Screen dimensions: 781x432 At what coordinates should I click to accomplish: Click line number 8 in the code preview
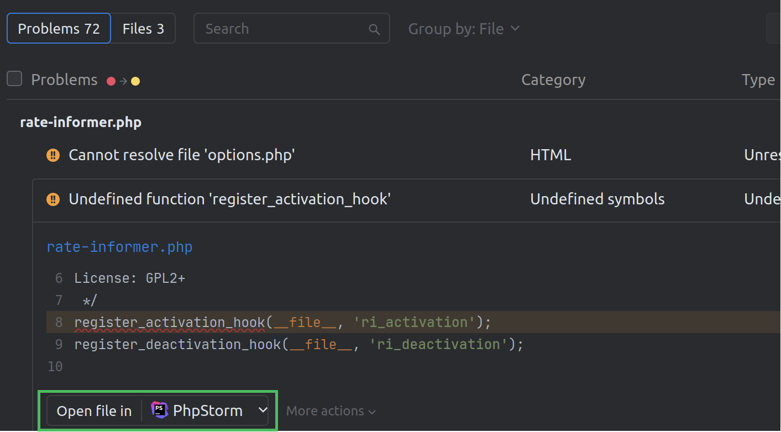58,322
